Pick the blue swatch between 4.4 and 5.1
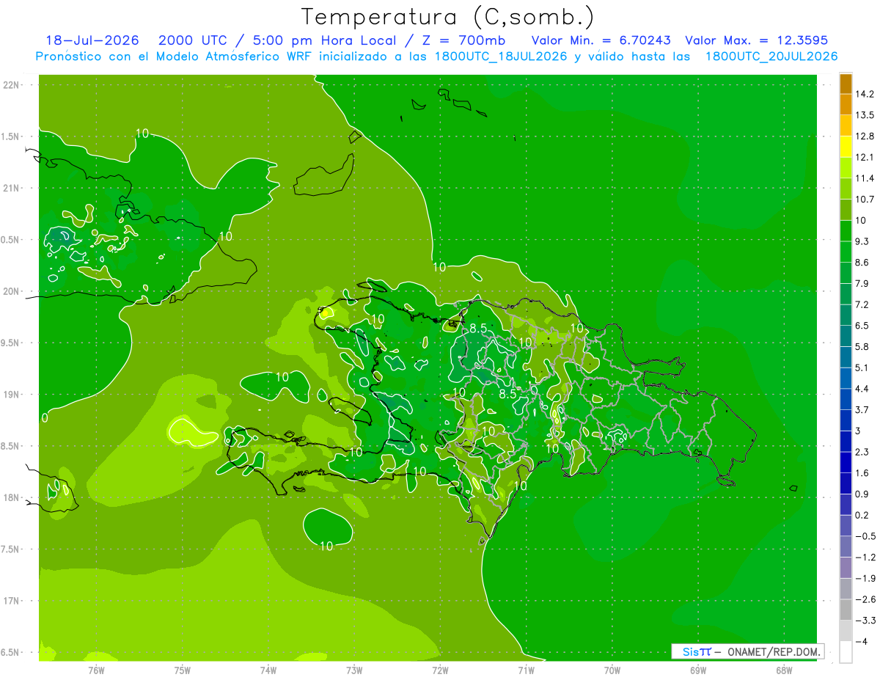The height and width of the screenshot is (680, 880). [846, 378]
